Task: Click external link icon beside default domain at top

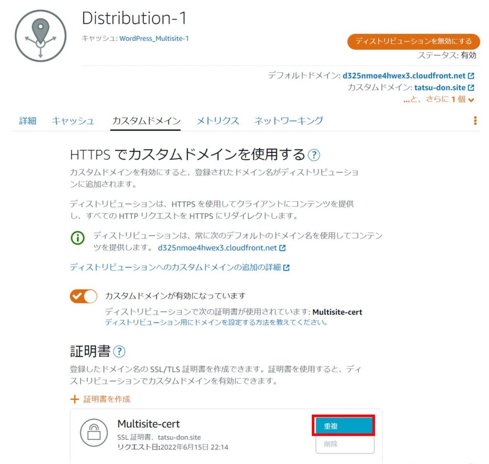Action: pyautogui.click(x=471, y=76)
